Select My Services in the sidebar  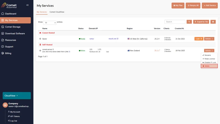click(x=15, y=20)
